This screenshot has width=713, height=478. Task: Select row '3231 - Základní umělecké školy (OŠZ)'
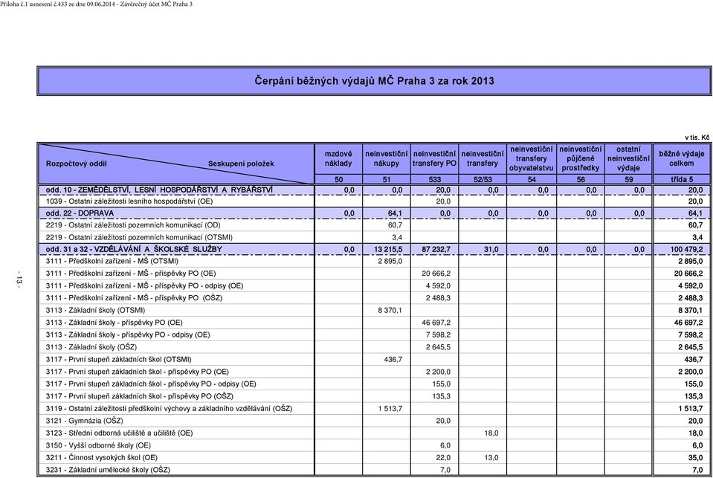[x=374, y=470]
